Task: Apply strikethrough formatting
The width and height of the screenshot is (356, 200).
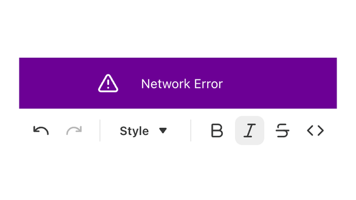Action: 282,131
